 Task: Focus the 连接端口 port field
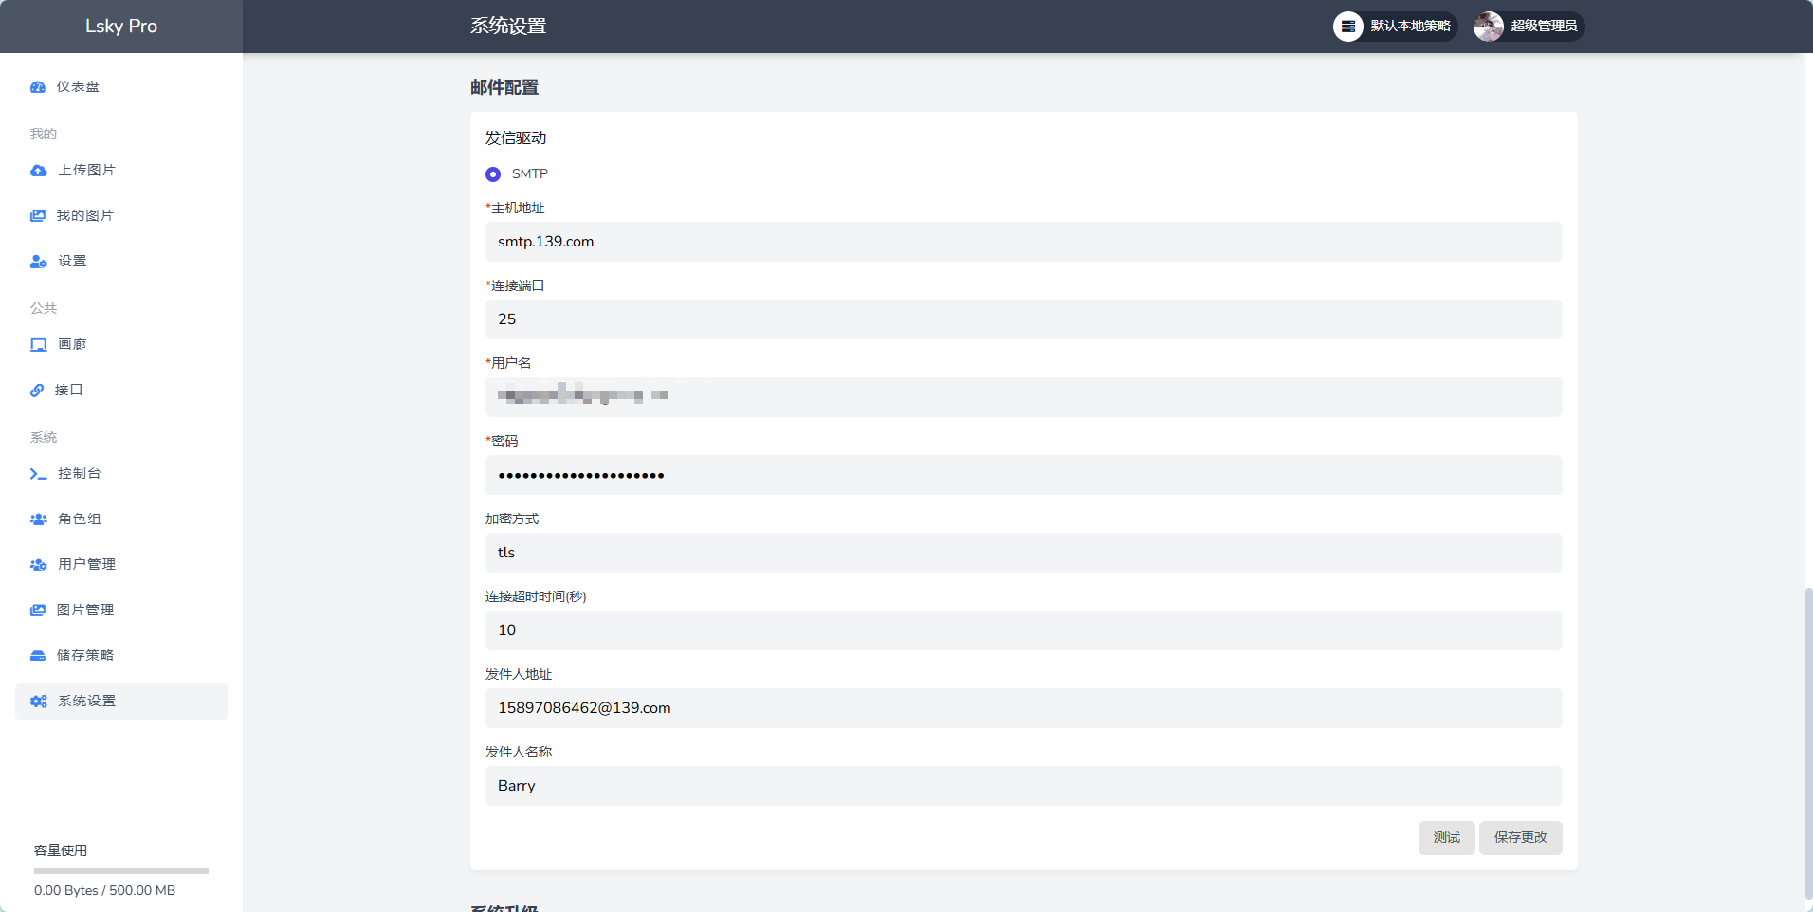tap(1024, 319)
